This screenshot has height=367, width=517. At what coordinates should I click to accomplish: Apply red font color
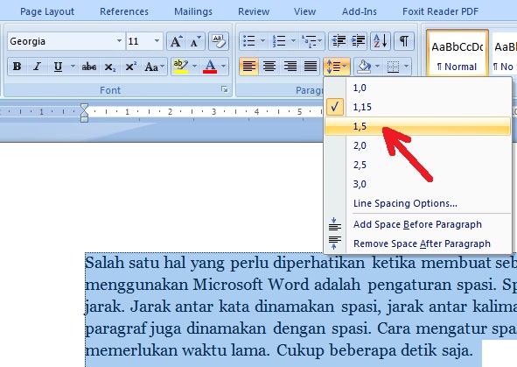[210, 67]
